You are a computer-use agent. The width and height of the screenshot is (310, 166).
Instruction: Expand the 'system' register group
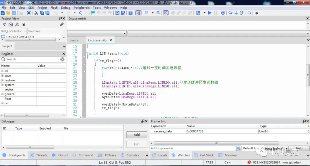pyautogui.click(x=2, y=85)
